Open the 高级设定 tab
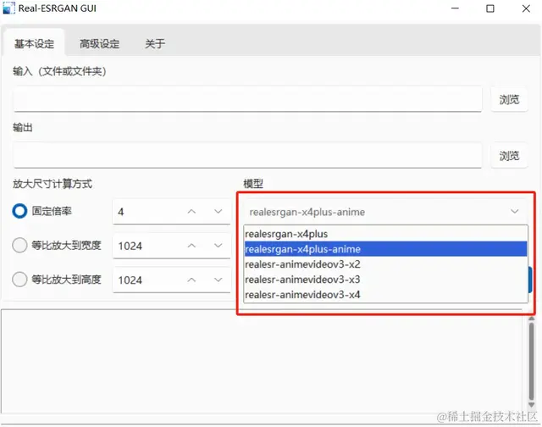Image resolution: width=542 pixels, height=427 pixels. [100, 43]
